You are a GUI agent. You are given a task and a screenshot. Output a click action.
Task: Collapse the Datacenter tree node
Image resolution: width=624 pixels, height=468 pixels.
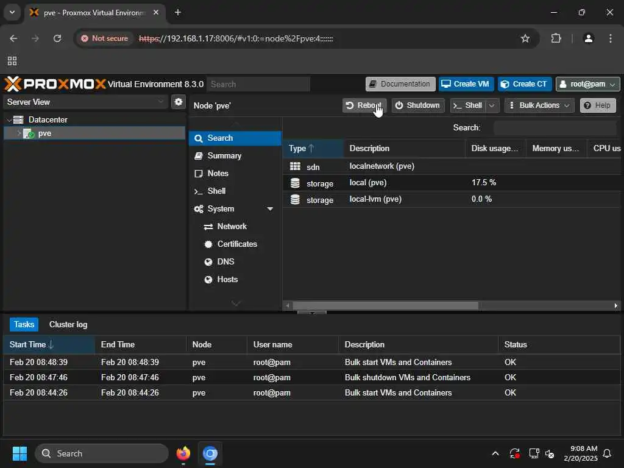click(9, 119)
